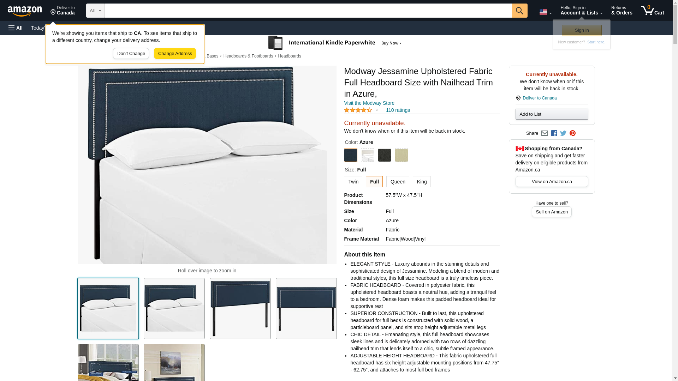Screen dimensions: 678x381
Task: Open the All search category dropdown
Action: 95,11
